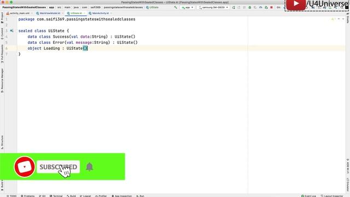This screenshot has height=197, width=350.
Task: Click the saifi369 breadcrumb segment
Action: (95, 7)
